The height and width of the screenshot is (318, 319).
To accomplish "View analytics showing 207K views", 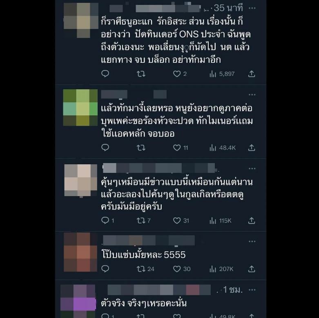I will coord(221,269).
